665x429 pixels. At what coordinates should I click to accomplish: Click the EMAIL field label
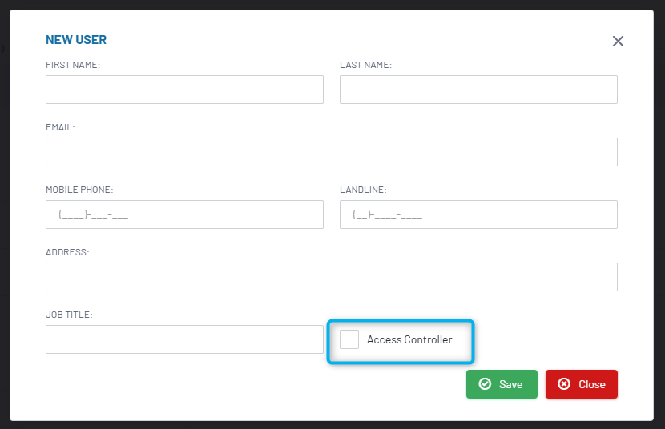[60, 127]
